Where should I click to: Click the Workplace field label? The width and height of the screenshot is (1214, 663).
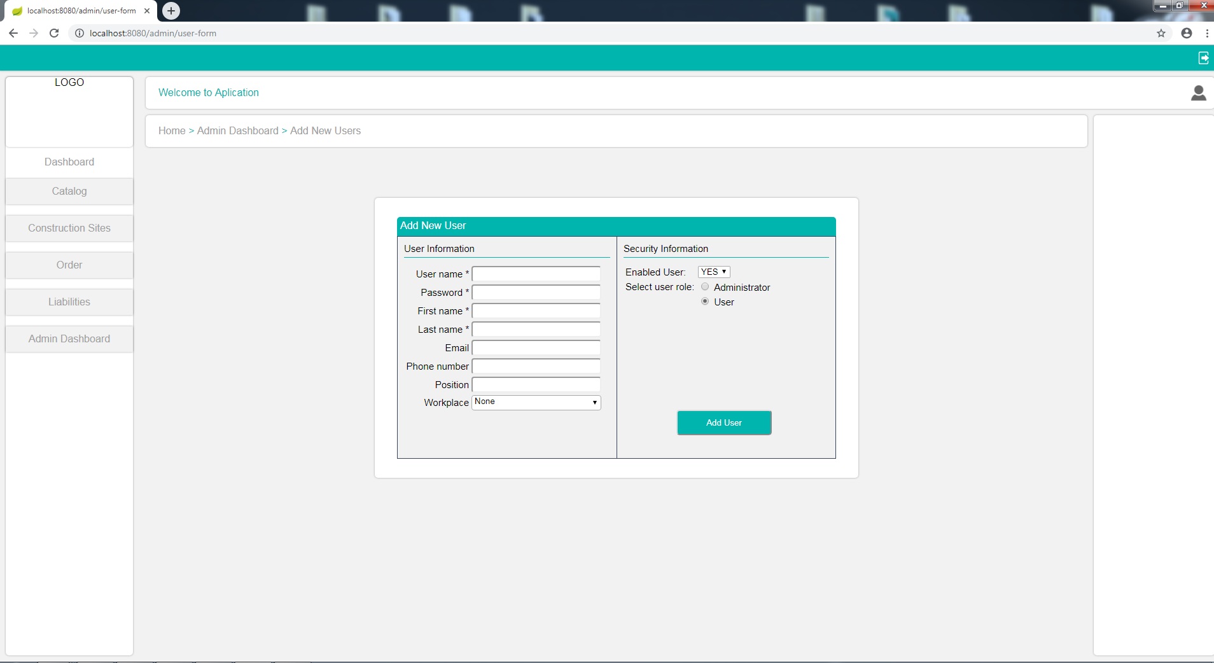[x=447, y=403]
